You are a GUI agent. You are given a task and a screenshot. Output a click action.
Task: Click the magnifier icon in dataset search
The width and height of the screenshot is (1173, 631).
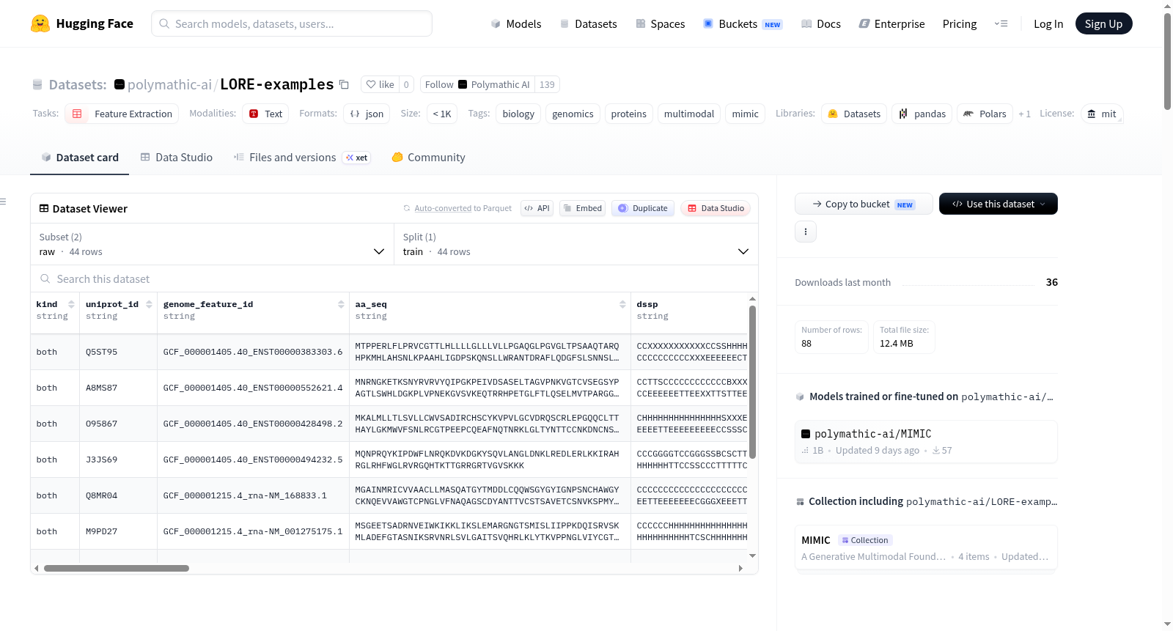(45, 278)
